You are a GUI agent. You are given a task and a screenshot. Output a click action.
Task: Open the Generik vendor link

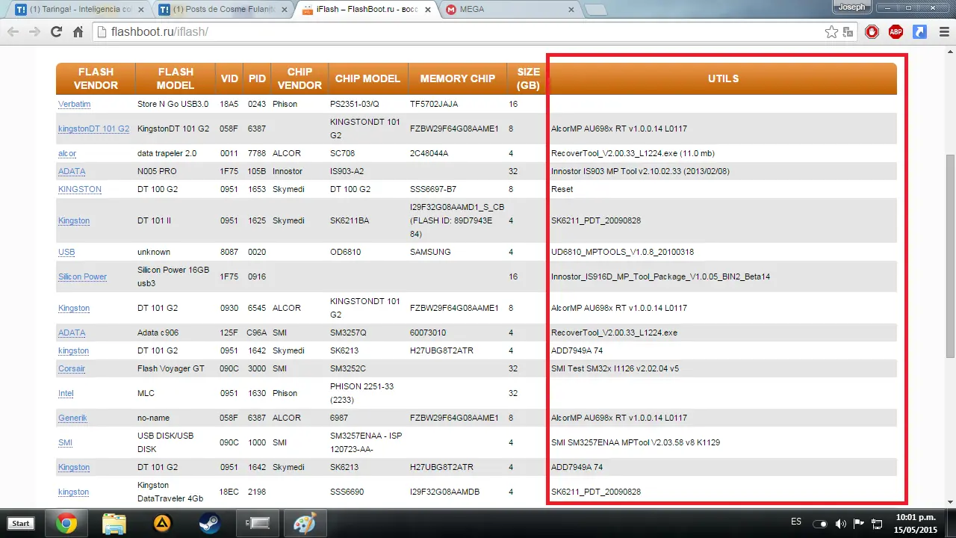pyautogui.click(x=72, y=418)
